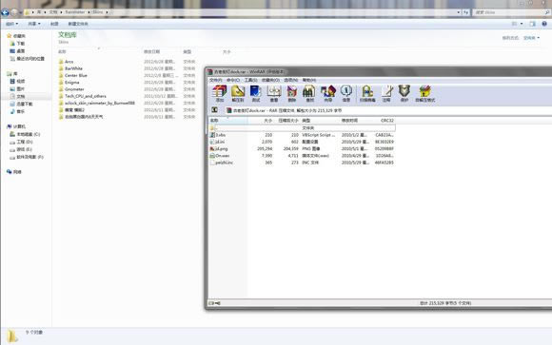
Task: Click the Protect shield icon in WinRAR
Action: coord(404,93)
